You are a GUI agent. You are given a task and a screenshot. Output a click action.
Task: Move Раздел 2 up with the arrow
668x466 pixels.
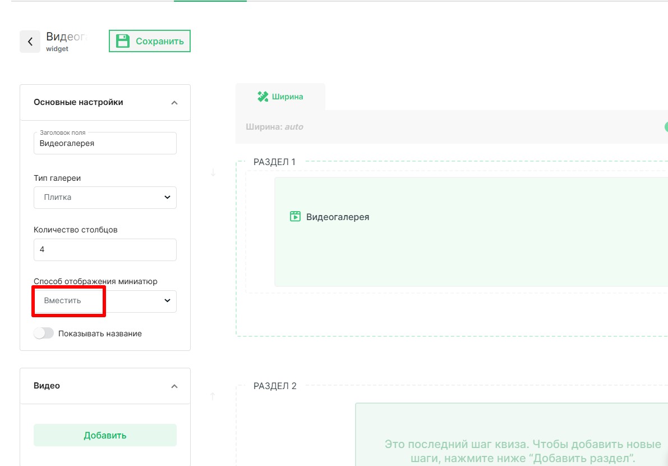coord(213,396)
